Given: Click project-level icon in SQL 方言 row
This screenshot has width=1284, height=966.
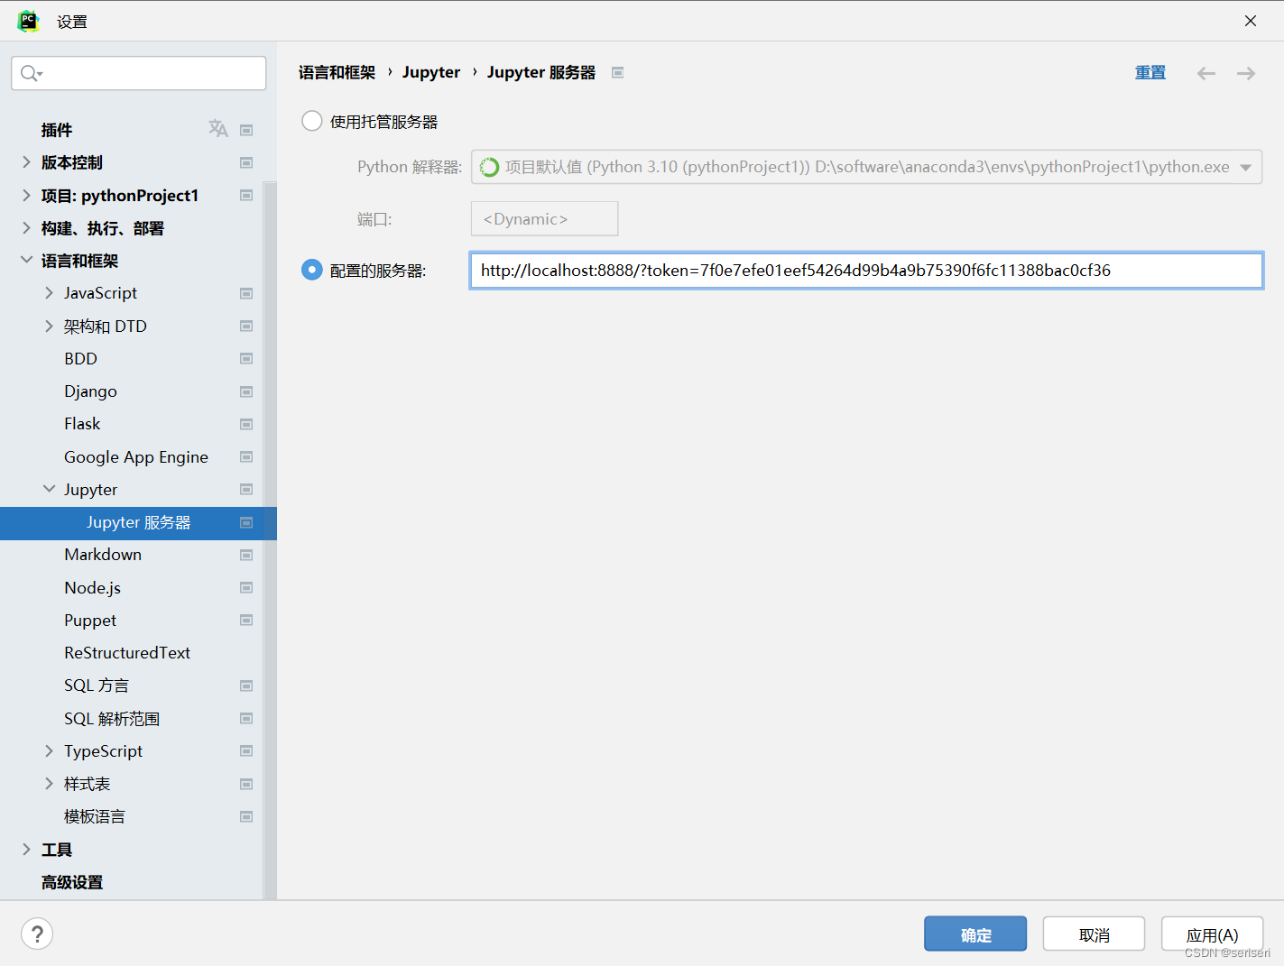Looking at the screenshot, I should coord(246,685).
